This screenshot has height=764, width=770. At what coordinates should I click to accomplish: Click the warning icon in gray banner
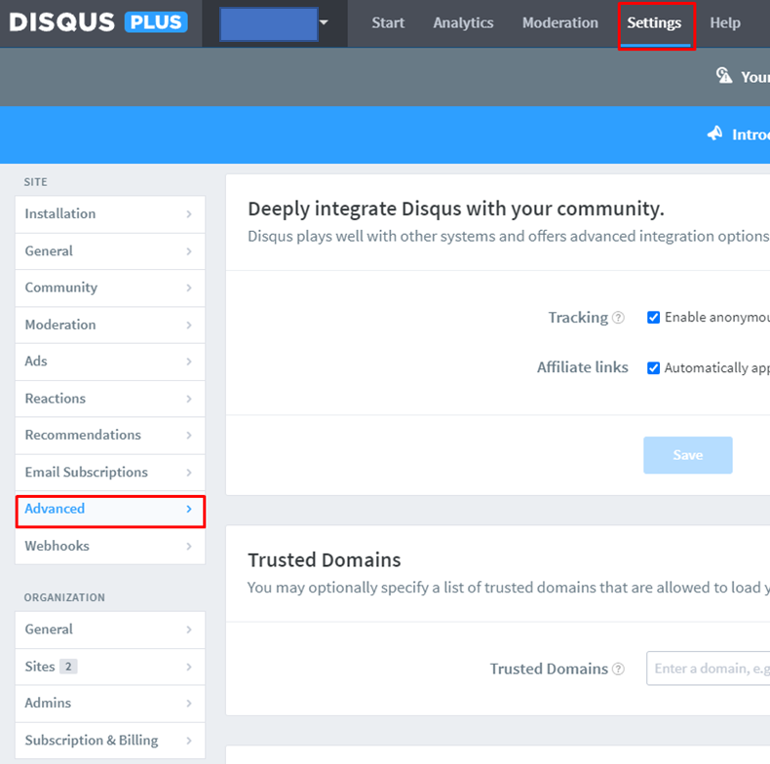[724, 76]
